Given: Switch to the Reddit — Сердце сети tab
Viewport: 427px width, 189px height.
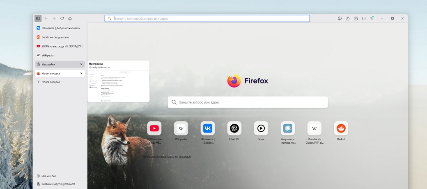Looking at the screenshot, I should pos(60,37).
